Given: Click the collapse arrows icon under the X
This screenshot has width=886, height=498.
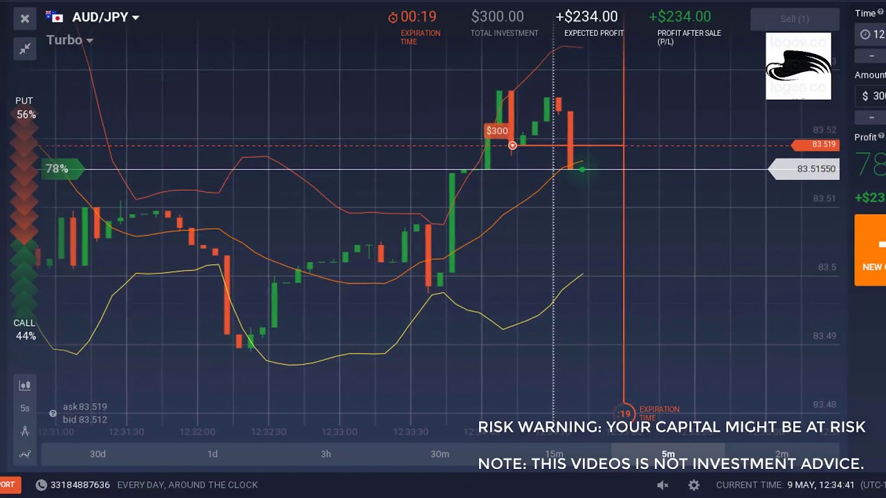Looking at the screenshot, I should (25, 48).
